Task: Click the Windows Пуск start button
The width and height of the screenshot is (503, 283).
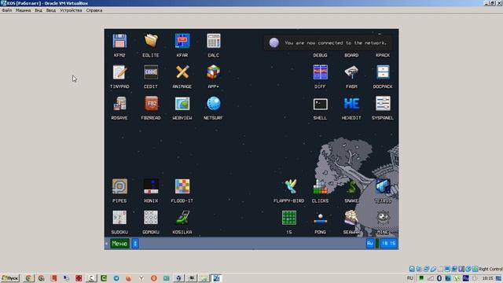Action: (10, 278)
